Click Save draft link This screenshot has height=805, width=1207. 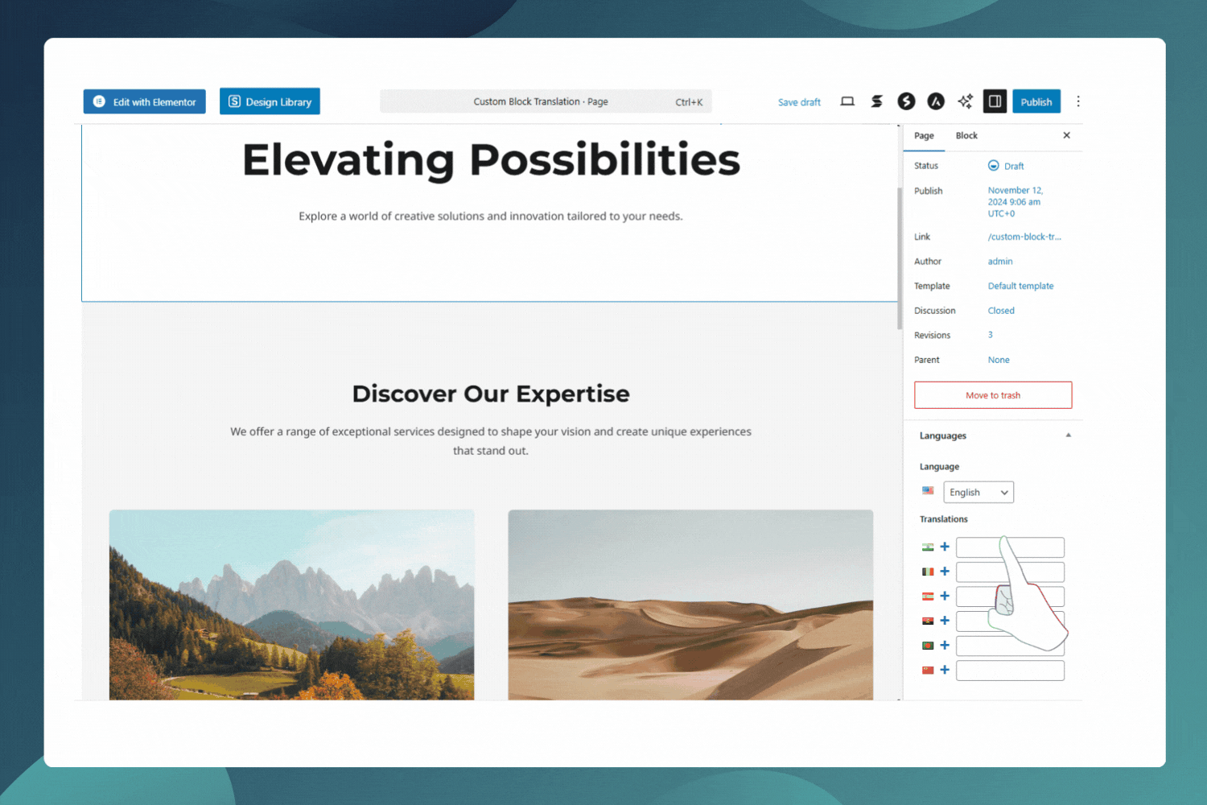[799, 102]
